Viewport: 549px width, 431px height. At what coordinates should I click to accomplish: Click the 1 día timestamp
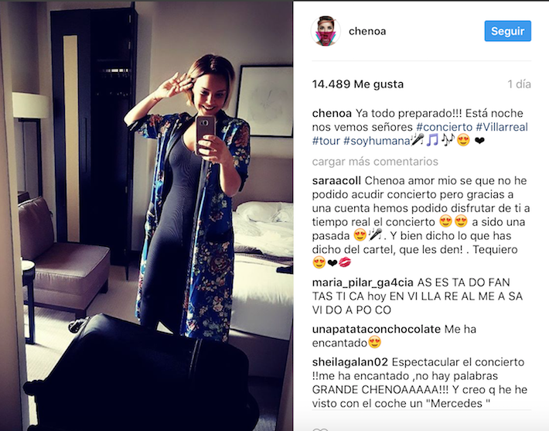(x=520, y=84)
